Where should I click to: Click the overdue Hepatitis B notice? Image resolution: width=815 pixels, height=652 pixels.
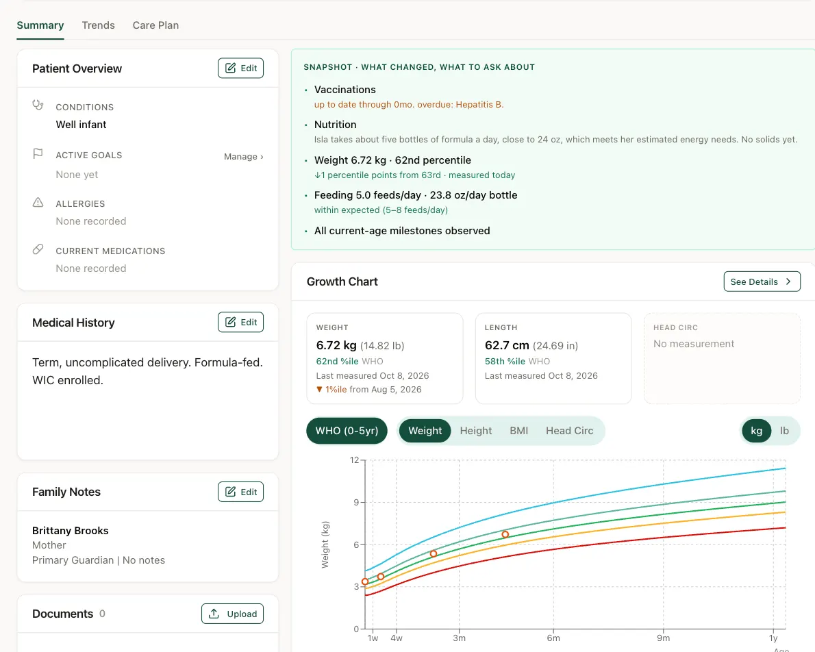click(409, 105)
